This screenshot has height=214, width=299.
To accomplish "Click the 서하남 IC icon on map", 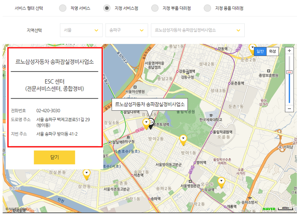I will click(x=280, y=147).
